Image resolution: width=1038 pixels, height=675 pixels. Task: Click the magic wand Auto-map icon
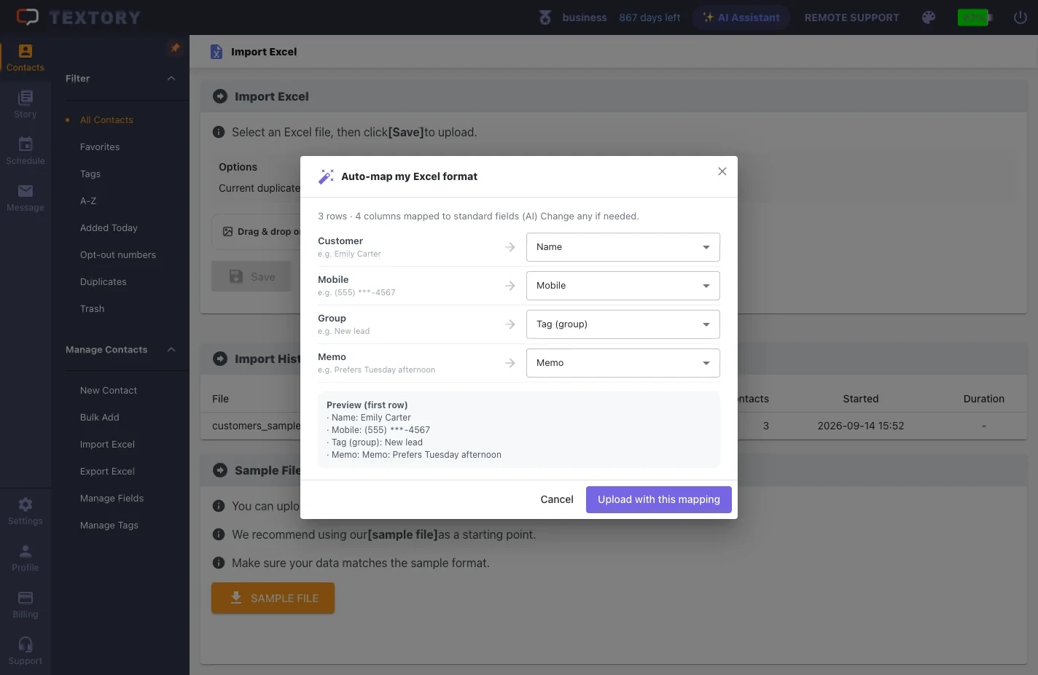[326, 176]
